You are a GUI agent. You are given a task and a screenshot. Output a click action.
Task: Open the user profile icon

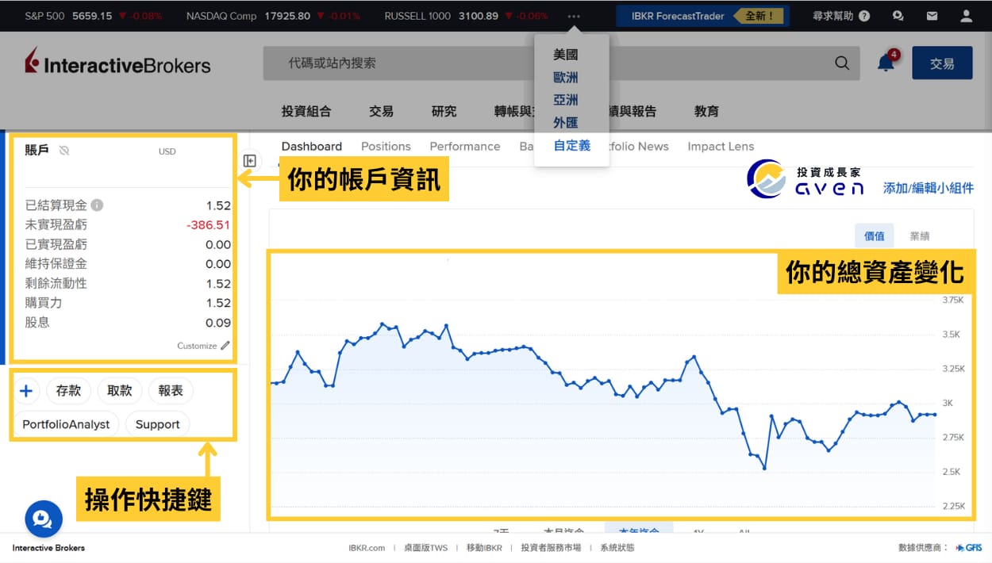(966, 16)
